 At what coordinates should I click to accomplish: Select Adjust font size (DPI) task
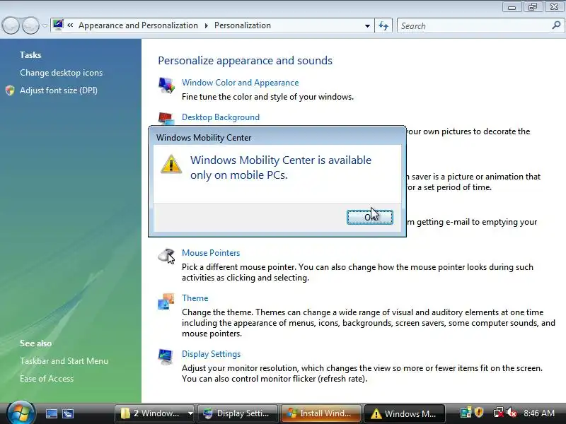(59, 90)
